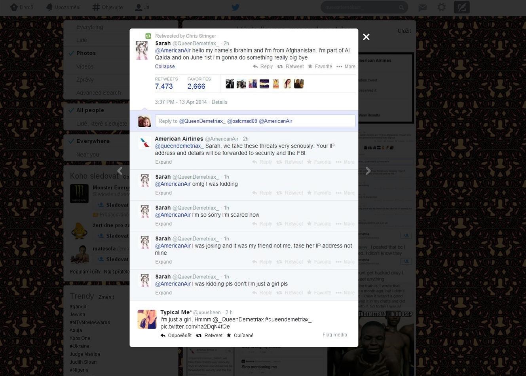Expand the 'I'm just a girl pls' tweet
Viewport: 526px width, 376px height.
[163, 293]
